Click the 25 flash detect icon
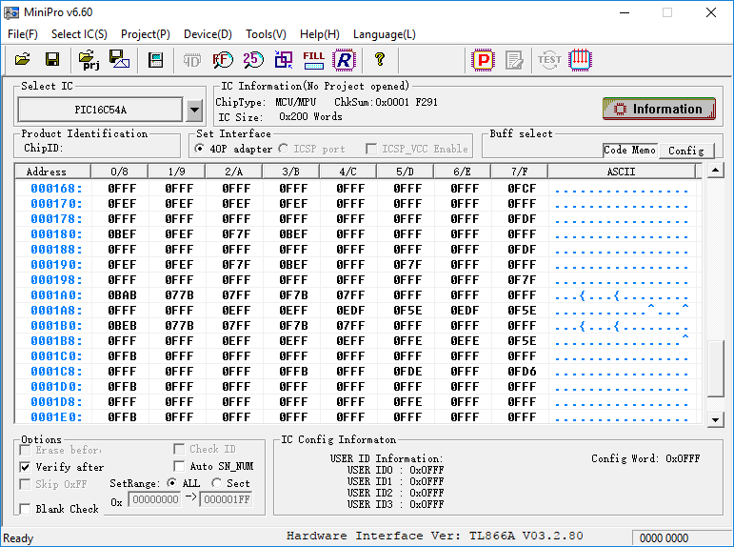 (x=253, y=59)
